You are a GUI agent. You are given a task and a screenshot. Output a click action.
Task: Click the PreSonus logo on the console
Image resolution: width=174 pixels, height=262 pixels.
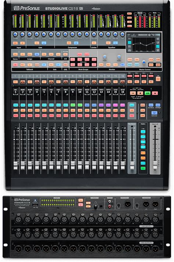tap(27, 8)
